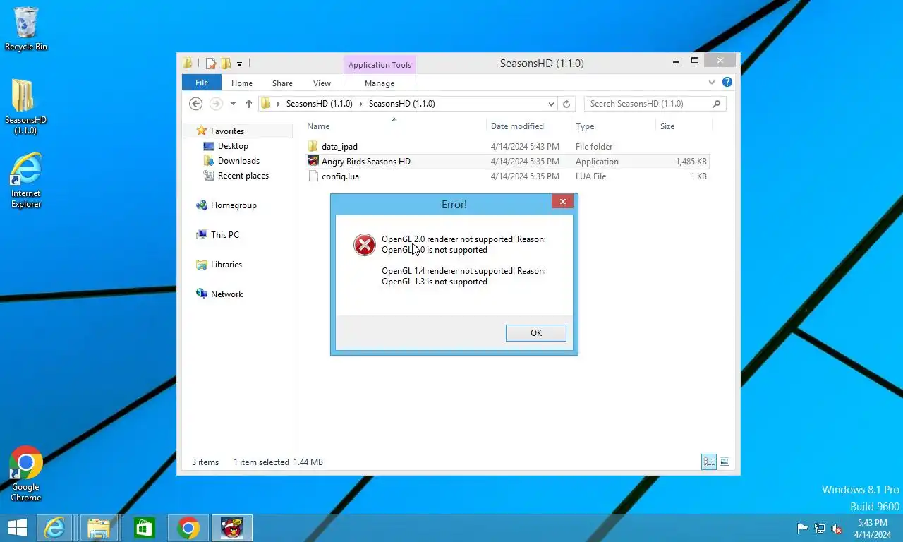Select the data_ipad folder row
Screen dimensions: 903x542
(x=507, y=147)
